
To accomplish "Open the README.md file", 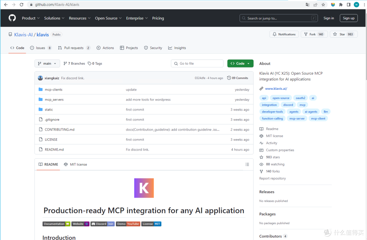I will click(x=54, y=149).
